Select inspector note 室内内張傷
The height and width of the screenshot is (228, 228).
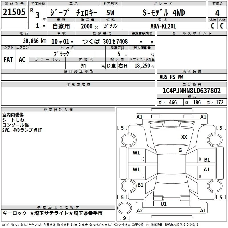tap(13, 115)
